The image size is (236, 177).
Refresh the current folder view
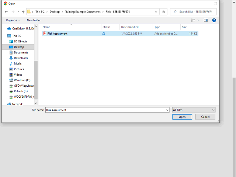tap(163, 12)
